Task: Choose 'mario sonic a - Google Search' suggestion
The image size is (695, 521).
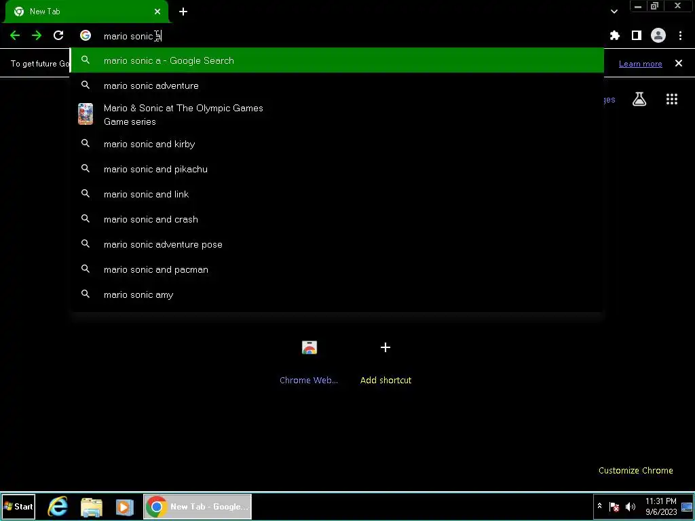Action: coord(337,60)
